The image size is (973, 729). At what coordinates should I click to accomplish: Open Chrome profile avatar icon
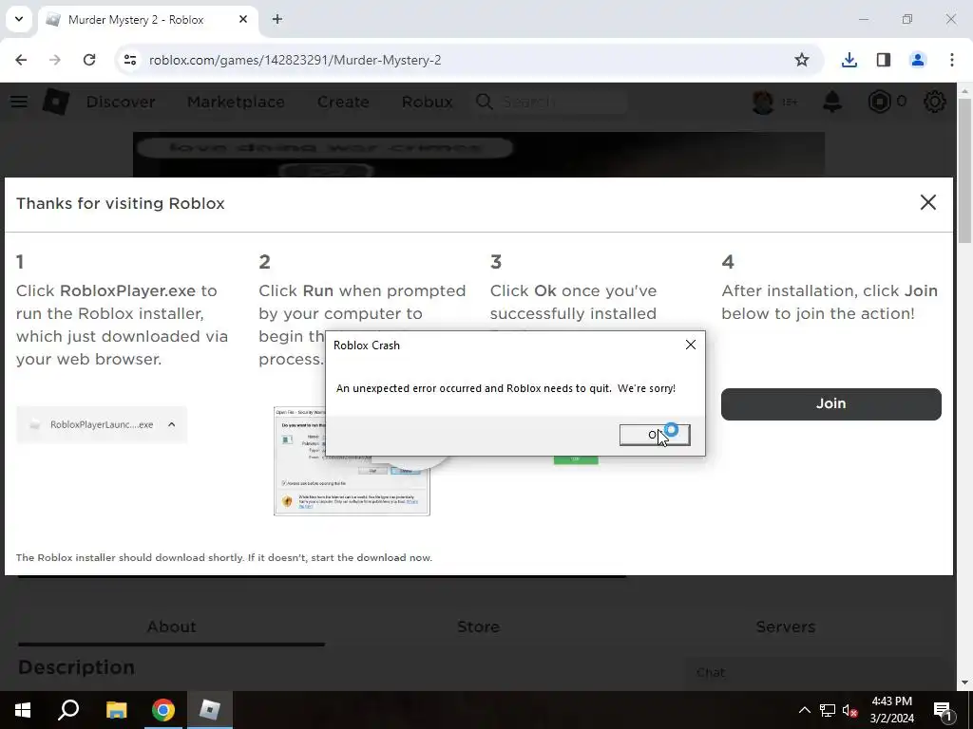pyautogui.click(x=918, y=60)
